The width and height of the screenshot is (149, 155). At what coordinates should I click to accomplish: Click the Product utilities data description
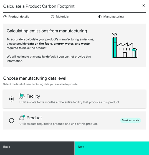pos(59,124)
